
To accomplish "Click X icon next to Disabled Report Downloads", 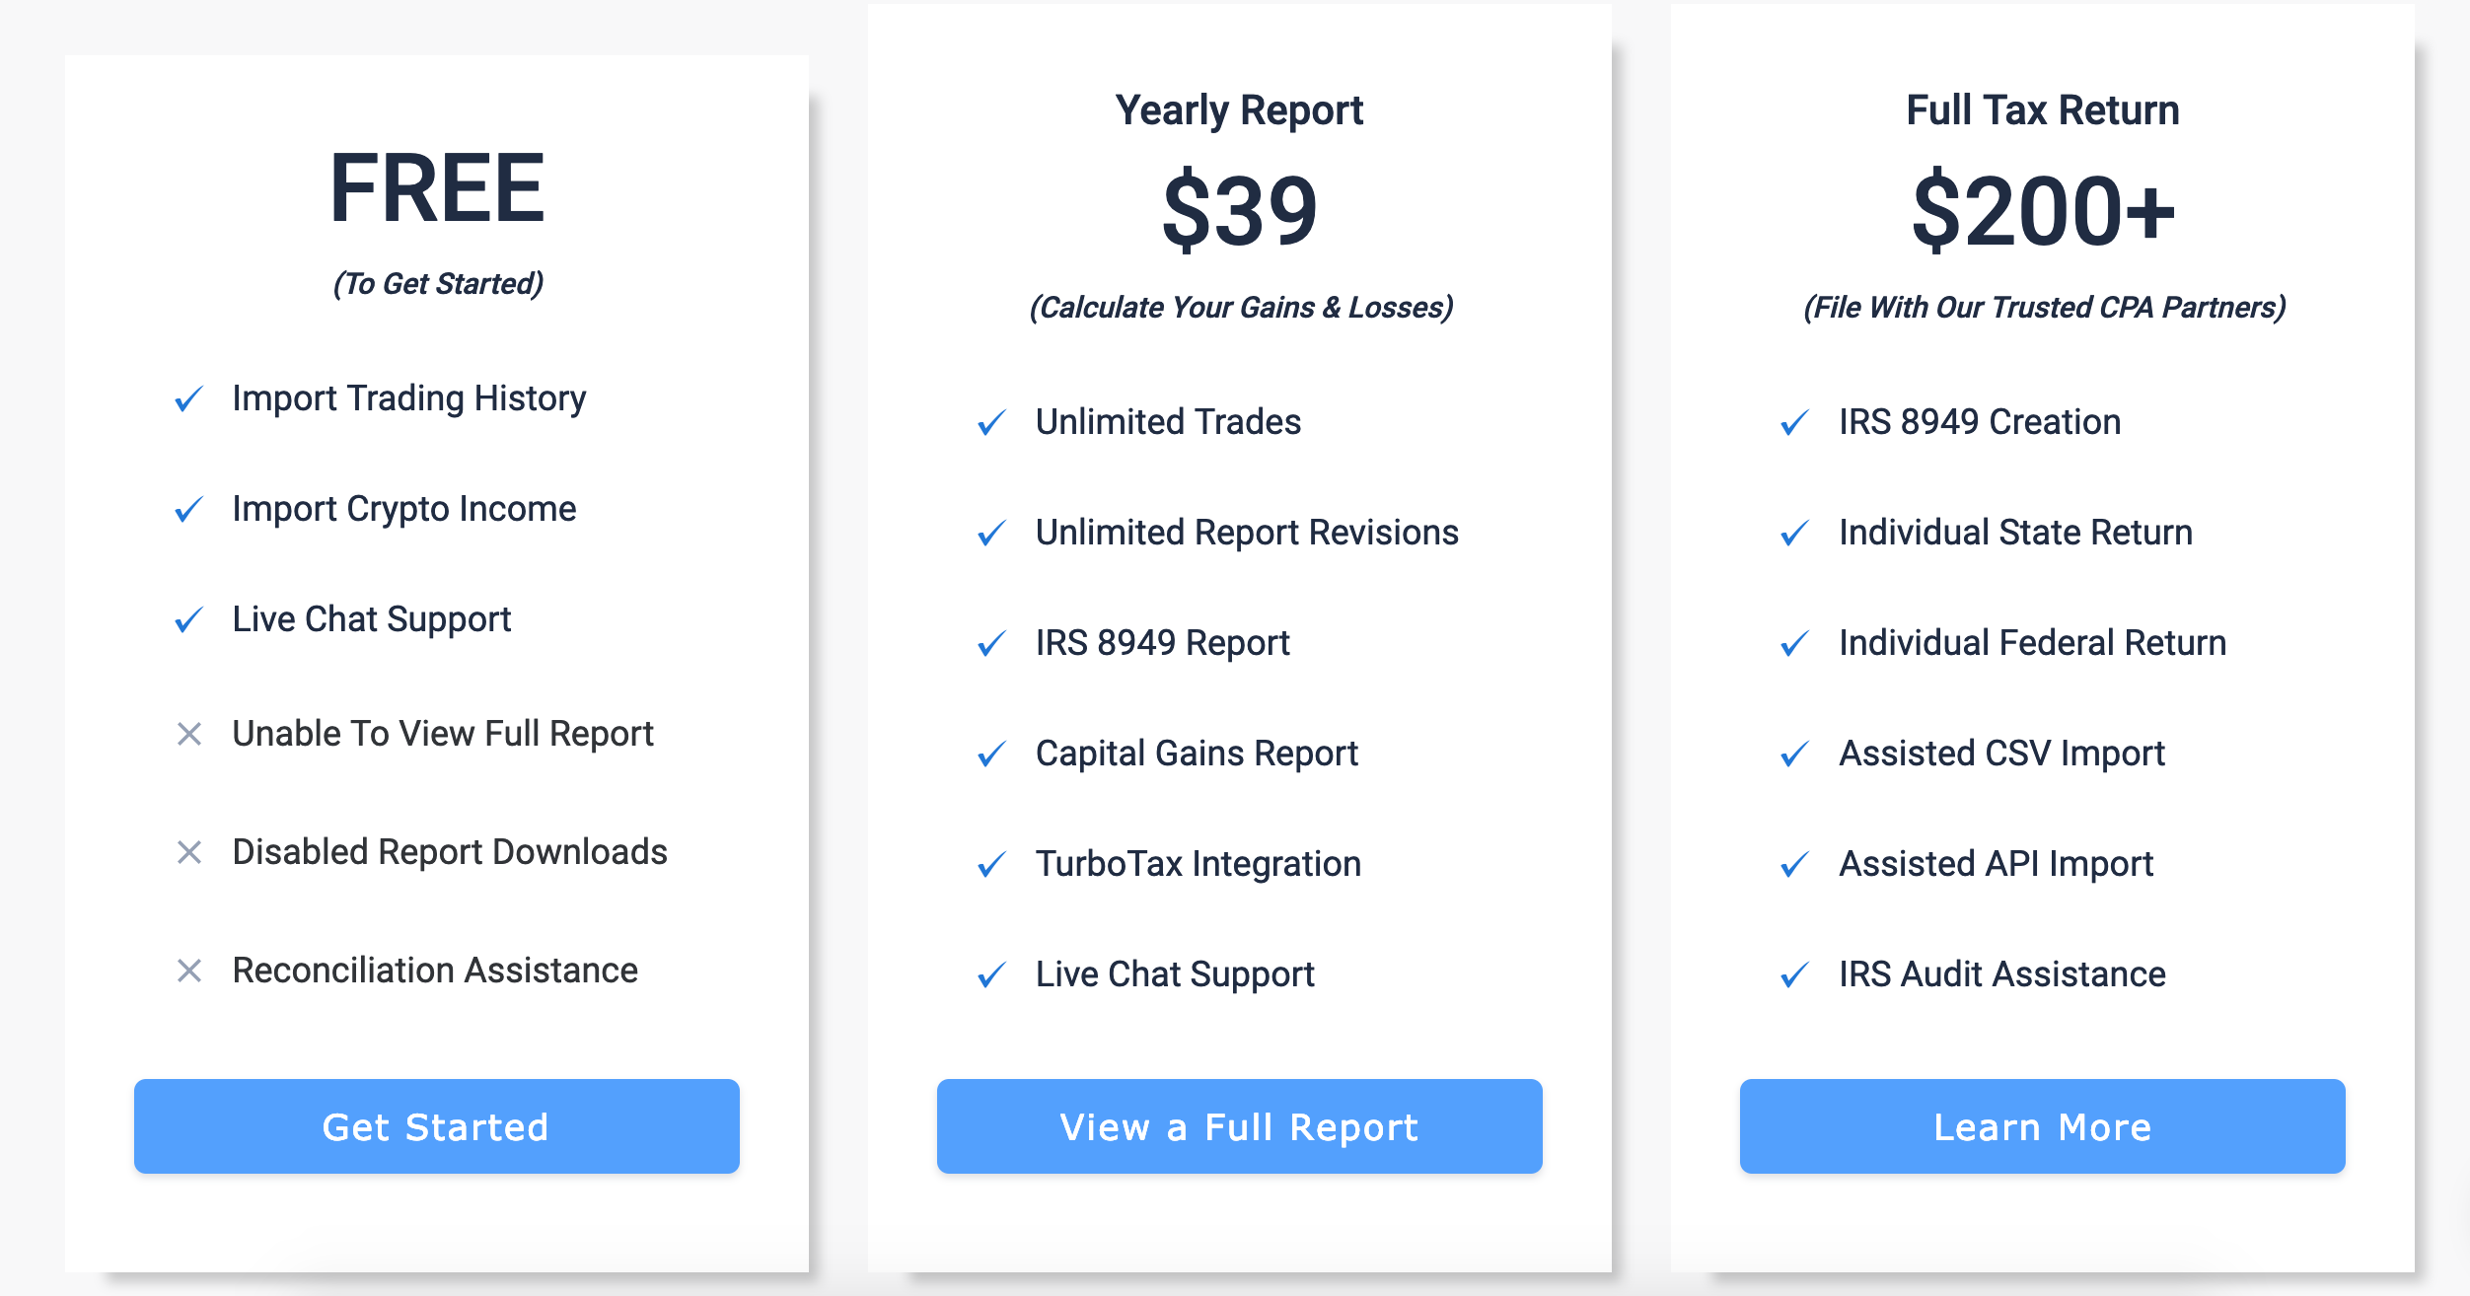I will coord(188,852).
